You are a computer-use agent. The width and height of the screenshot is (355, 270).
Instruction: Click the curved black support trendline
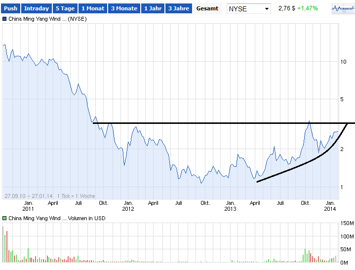(x=296, y=169)
